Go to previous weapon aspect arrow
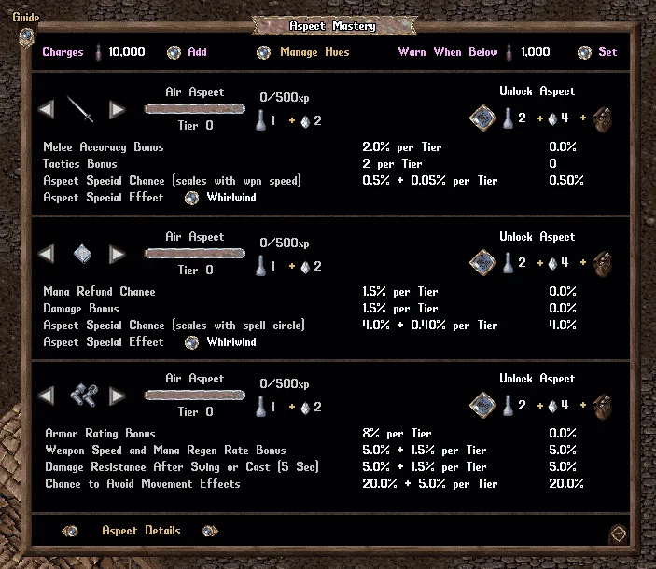This screenshot has height=569, width=656. pyautogui.click(x=46, y=110)
